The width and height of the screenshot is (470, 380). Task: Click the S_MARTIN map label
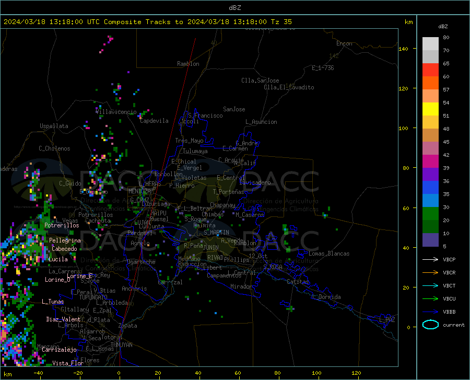point(216,233)
